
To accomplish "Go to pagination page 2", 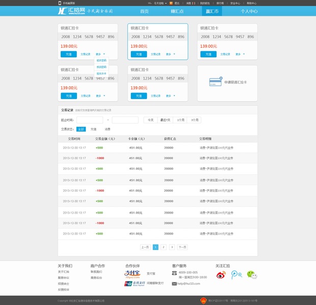I will 164,247.
